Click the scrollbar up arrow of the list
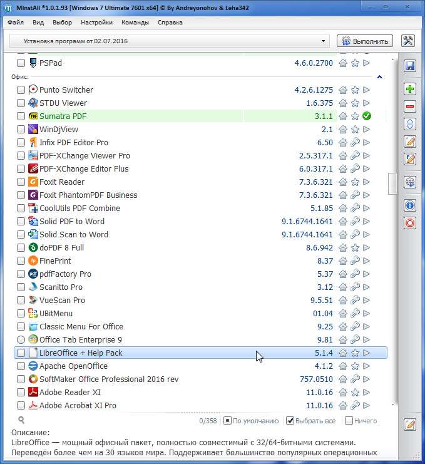The height and width of the screenshot is (464, 425). coord(392,59)
